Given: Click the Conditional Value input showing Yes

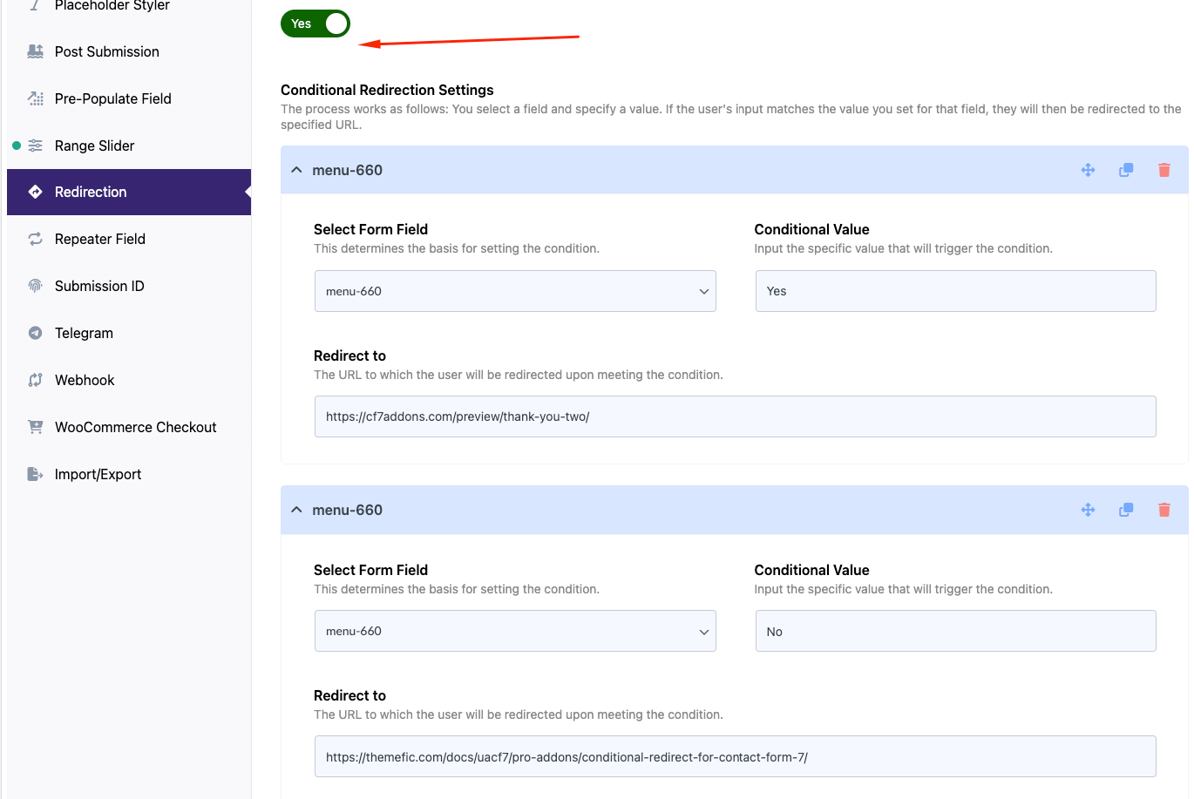Looking at the screenshot, I should (x=954, y=291).
